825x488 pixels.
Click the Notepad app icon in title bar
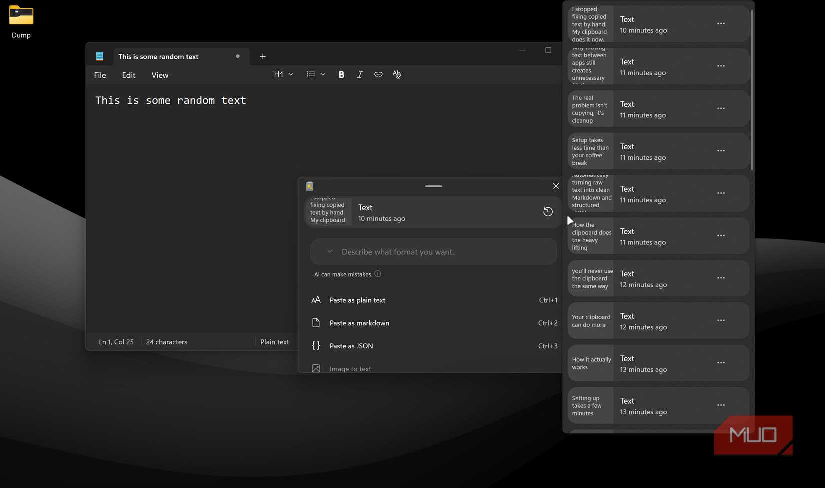pos(100,56)
